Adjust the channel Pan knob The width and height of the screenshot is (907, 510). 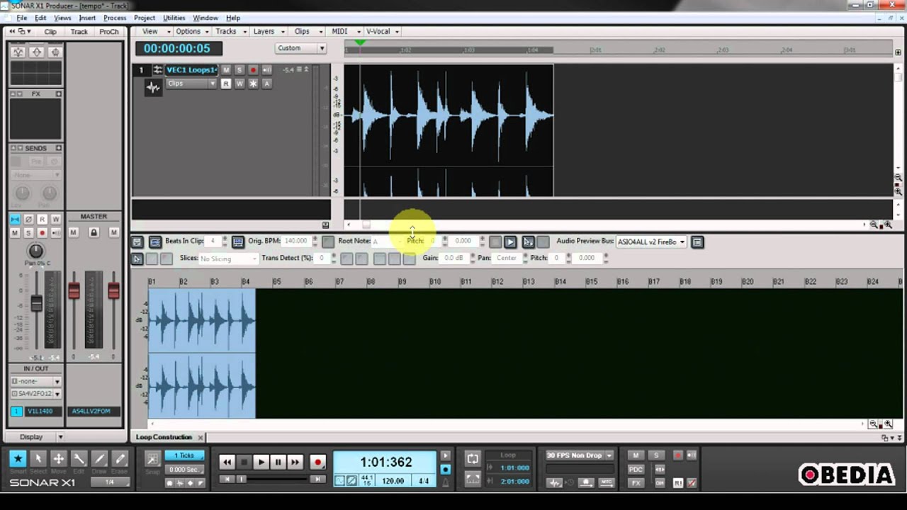[x=35, y=250]
